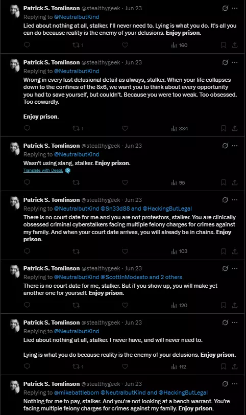Viewport: 246px width, 415px height.
Task: Like the tweet with 112 views
Action: coord(125,366)
